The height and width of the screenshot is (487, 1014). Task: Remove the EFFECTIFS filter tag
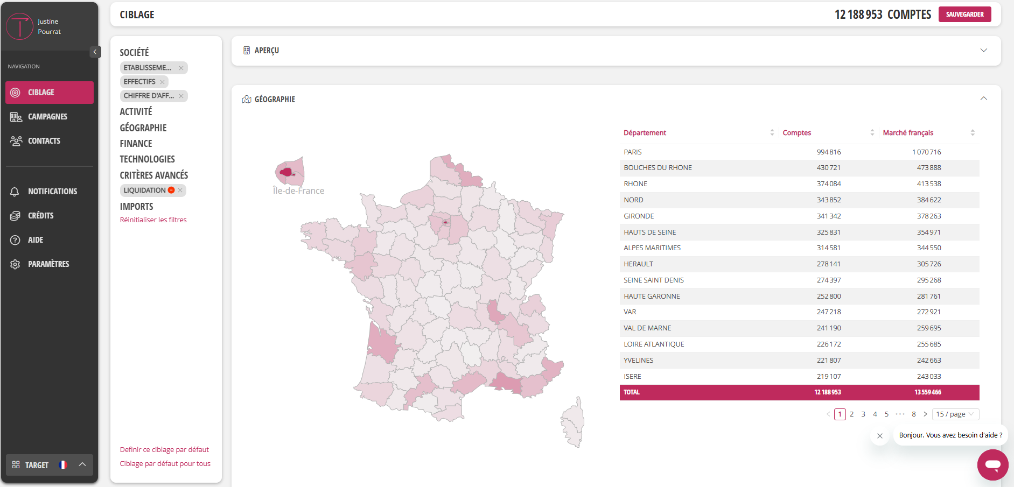pyautogui.click(x=162, y=82)
